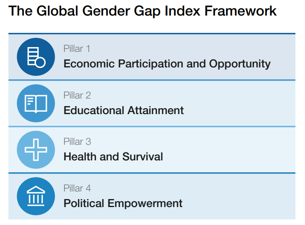Open the Educational Attainment heading
Screen dimensions: 305x225
pyautogui.click(x=124, y=110)
